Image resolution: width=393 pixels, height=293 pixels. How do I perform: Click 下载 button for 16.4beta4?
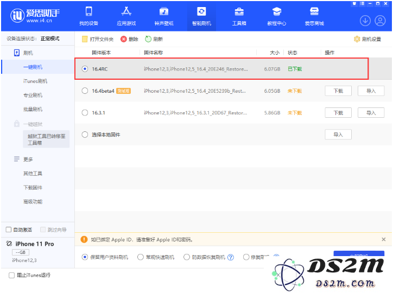tap(338, 91)
